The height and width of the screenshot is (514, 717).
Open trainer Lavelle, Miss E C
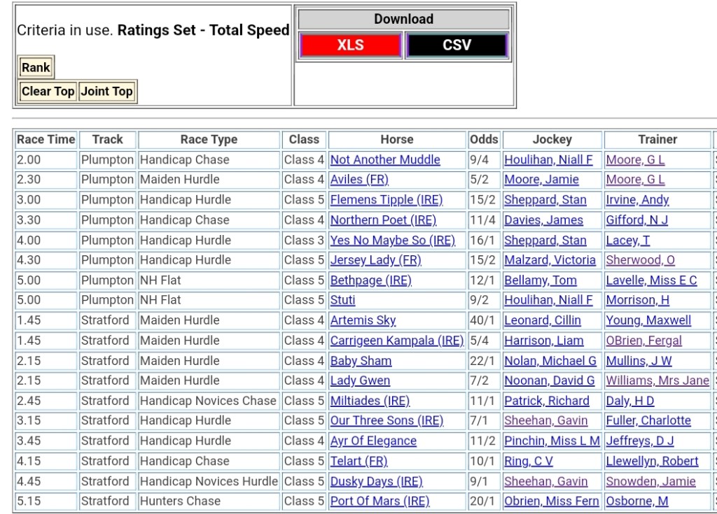click(x=651, y=280)
